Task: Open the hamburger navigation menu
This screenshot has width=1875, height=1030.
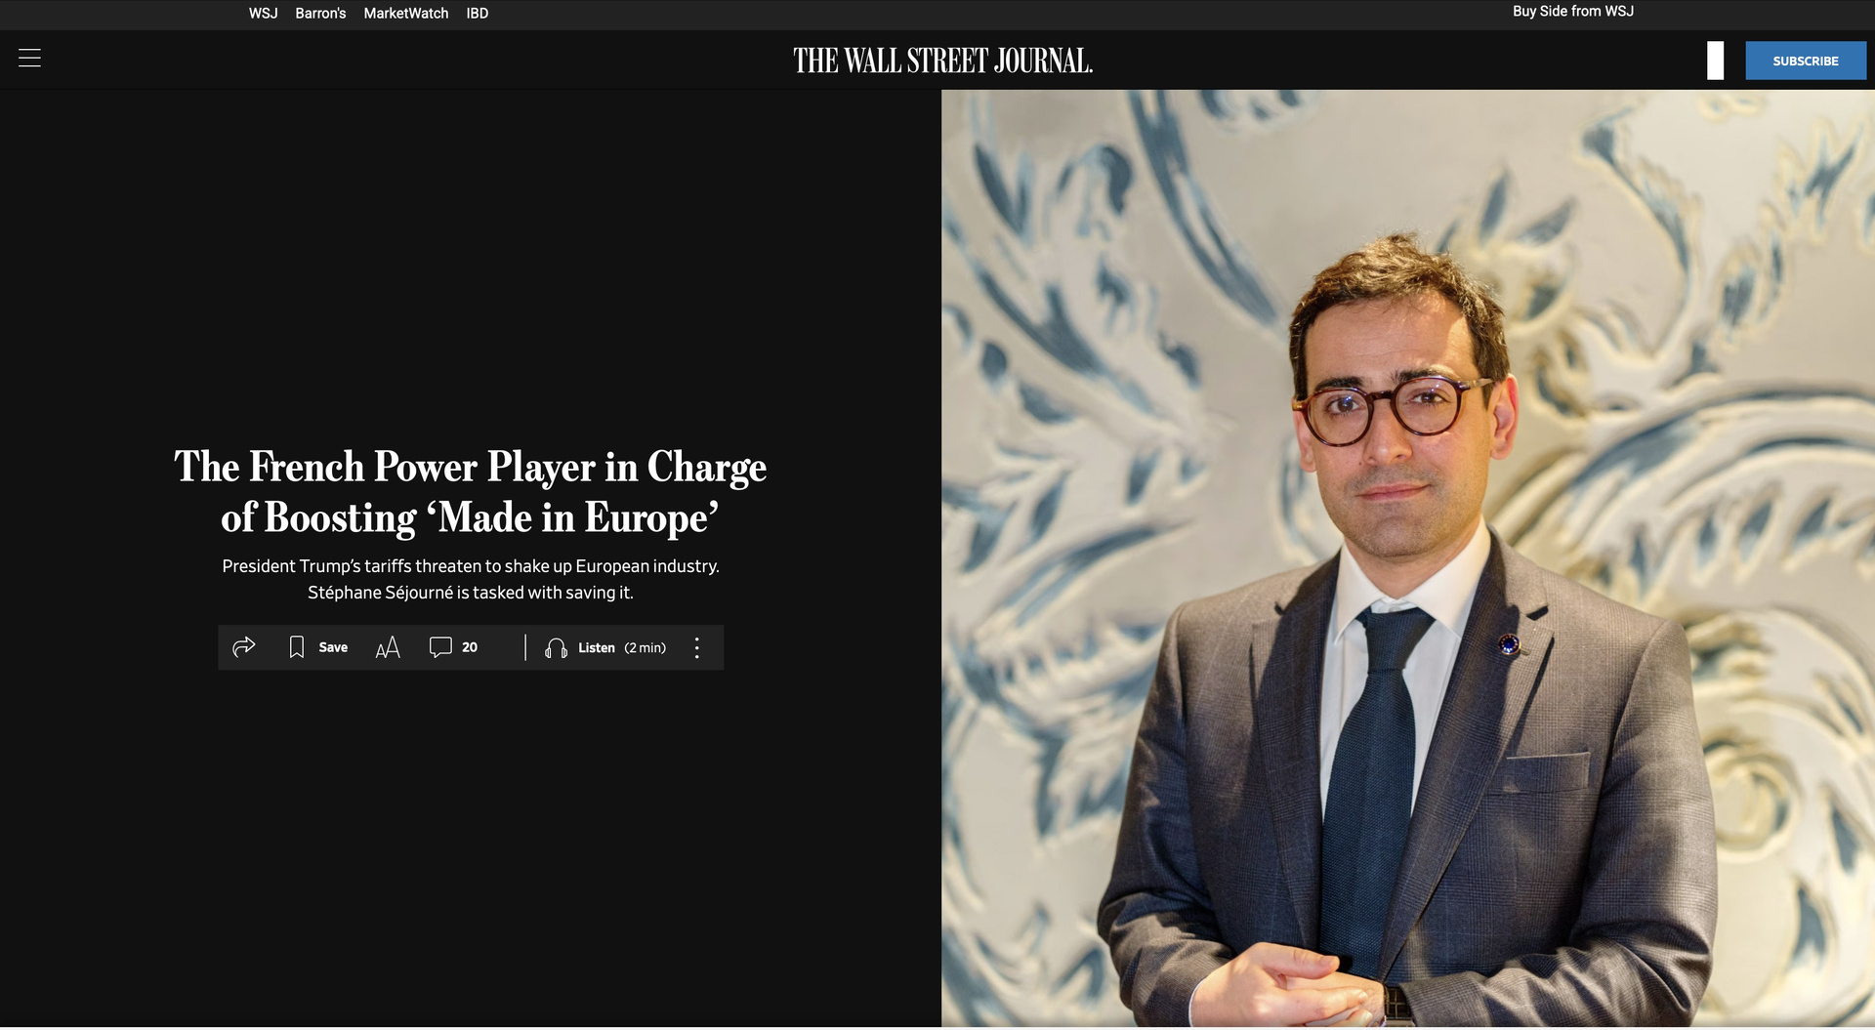Action: [x=29, y=59]
